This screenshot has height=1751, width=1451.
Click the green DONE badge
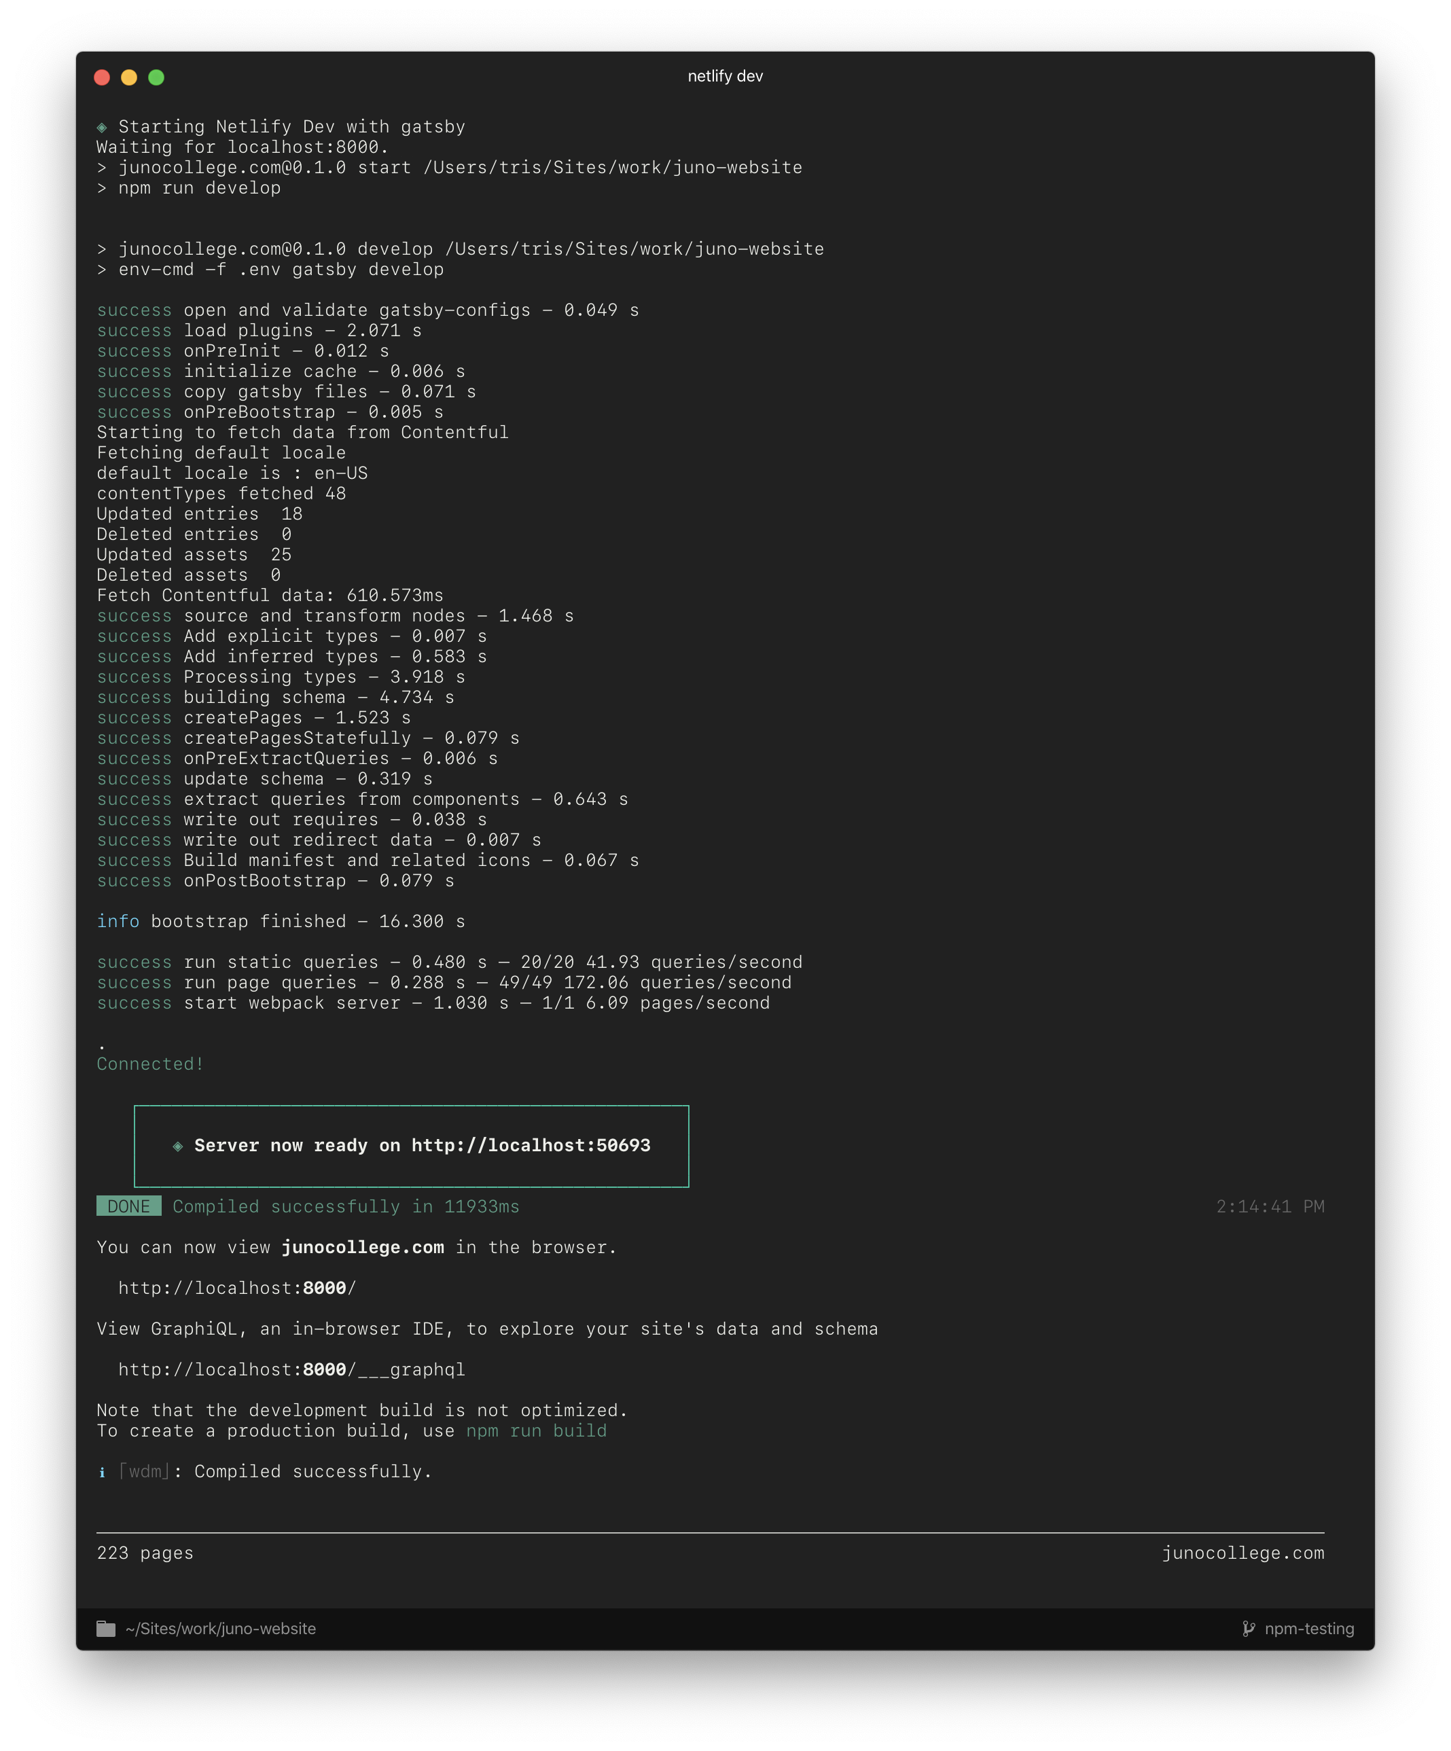point(128,1206)
